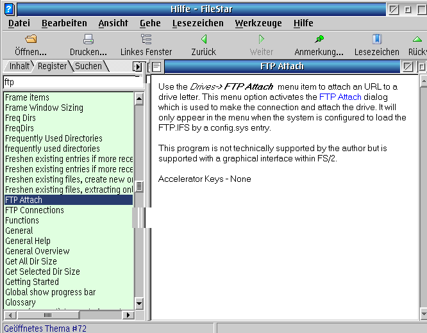Viewport: 427px width, 333px height.
Task: Add a note via Anmerkung pin icon
Action: pyautogui.click(x=319, y=39)
